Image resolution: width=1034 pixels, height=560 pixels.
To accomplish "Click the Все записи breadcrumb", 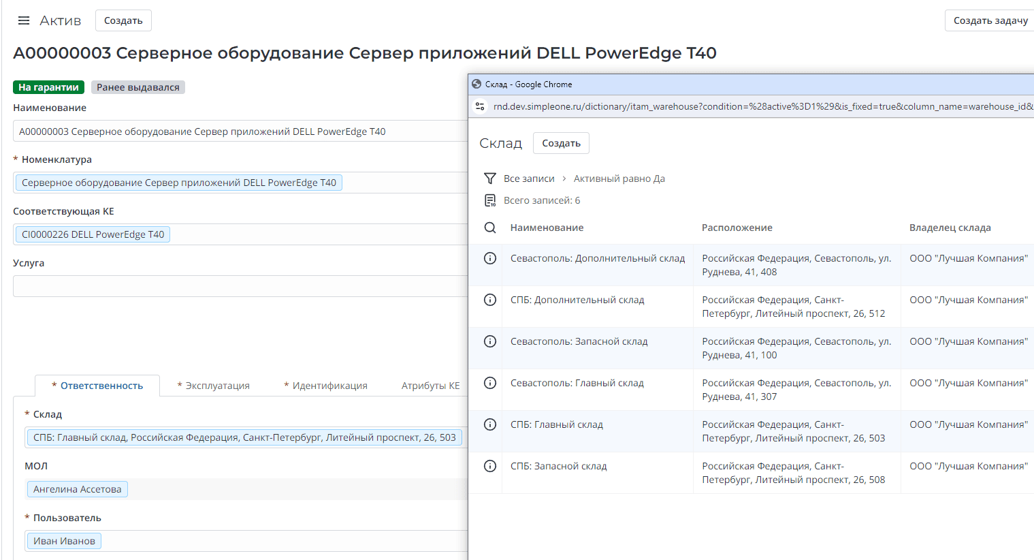I will click(x=529, y=178).
